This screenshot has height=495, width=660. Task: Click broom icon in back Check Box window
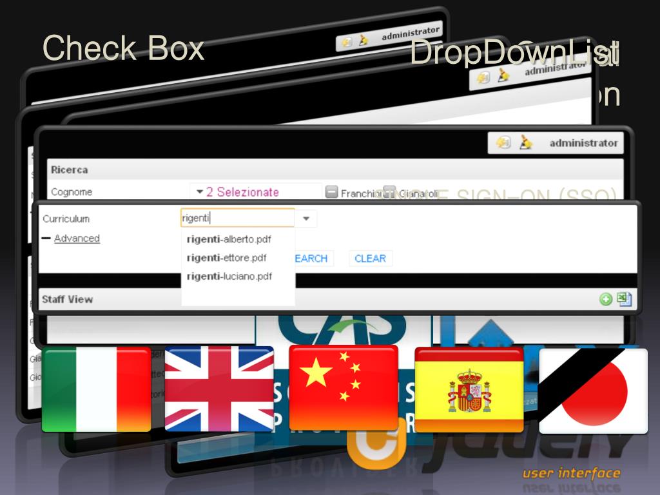pos(364,40)
